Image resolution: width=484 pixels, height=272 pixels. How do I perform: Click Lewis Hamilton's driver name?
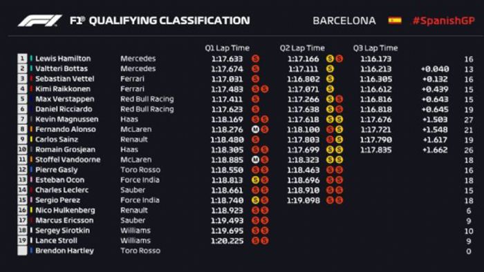point(63,59)
